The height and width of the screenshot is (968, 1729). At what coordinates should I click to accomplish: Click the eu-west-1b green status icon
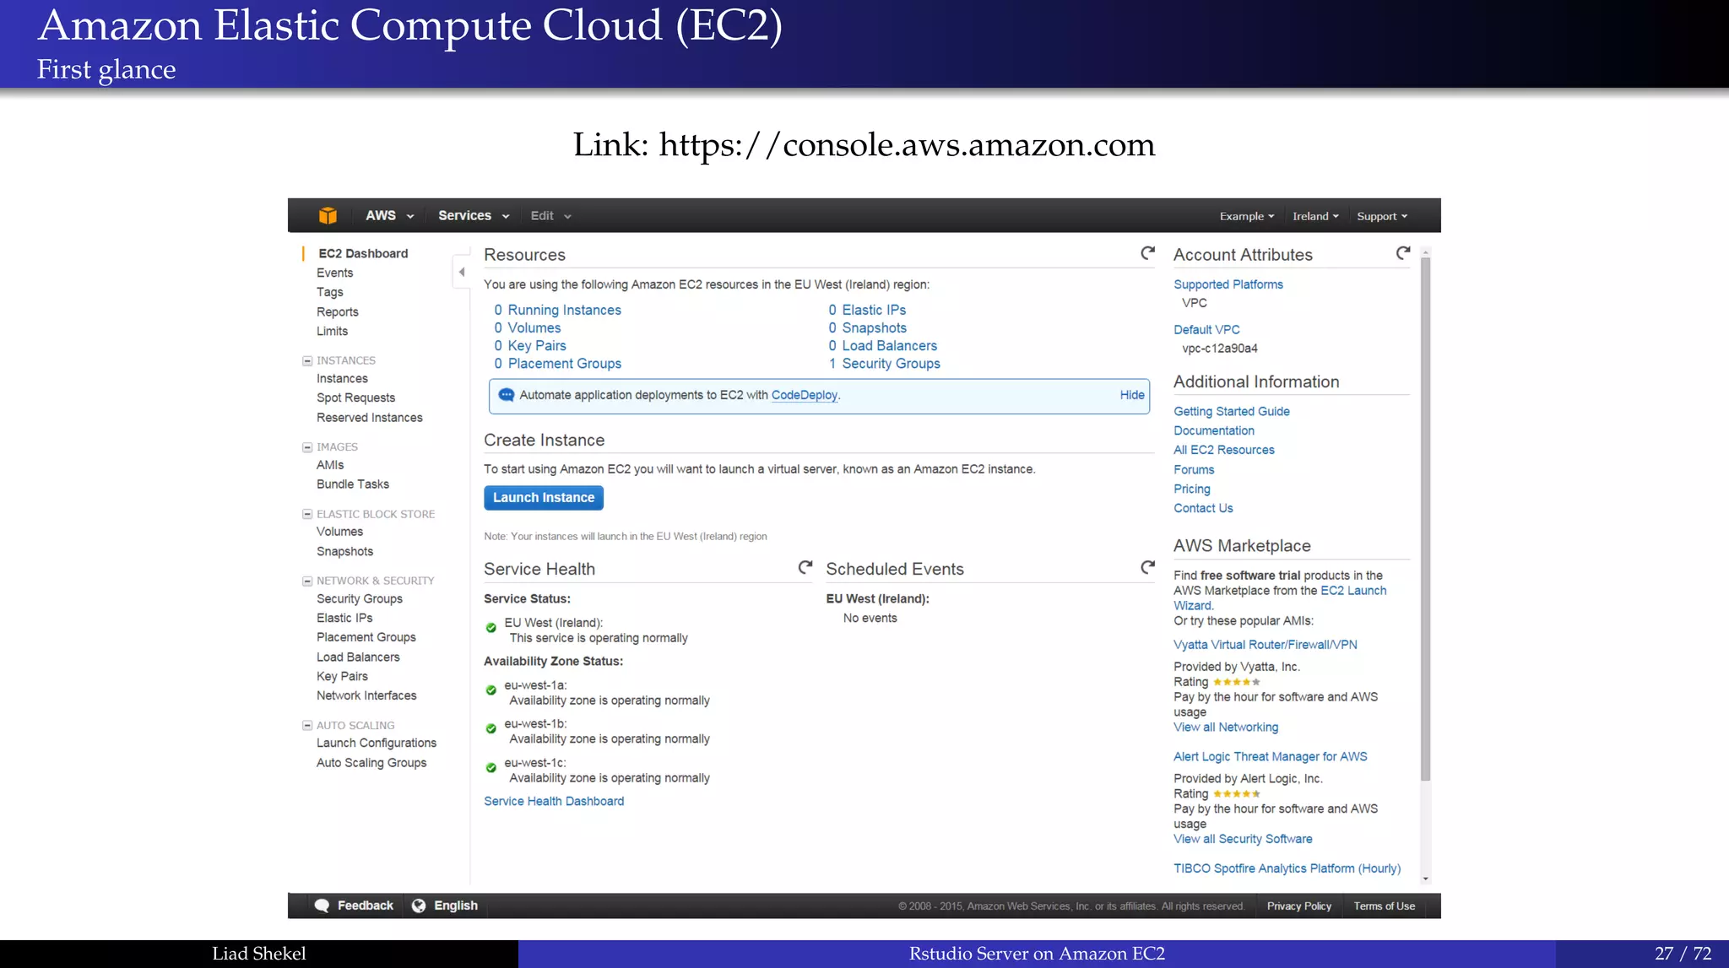tap(491, 729)
